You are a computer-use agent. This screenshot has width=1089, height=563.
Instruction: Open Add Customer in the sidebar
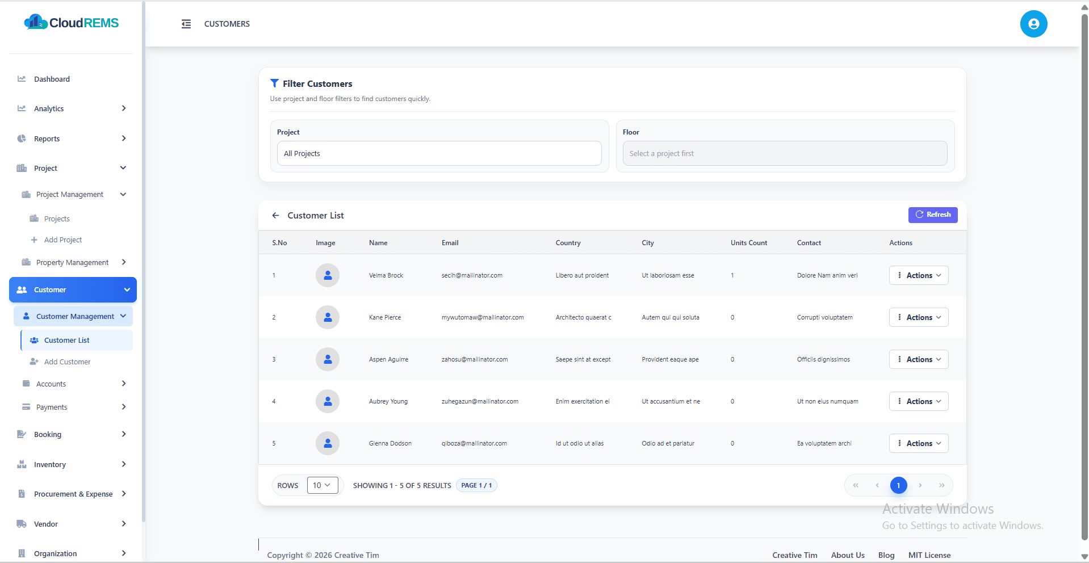point(67,362)
